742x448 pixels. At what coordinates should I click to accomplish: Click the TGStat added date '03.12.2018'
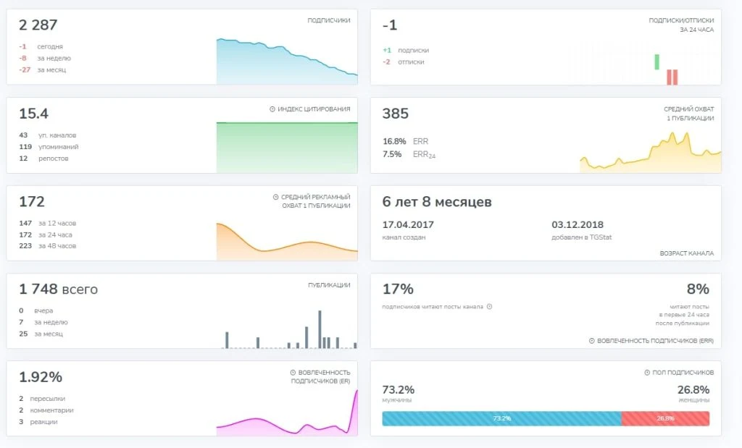click(x=578, y=224)
